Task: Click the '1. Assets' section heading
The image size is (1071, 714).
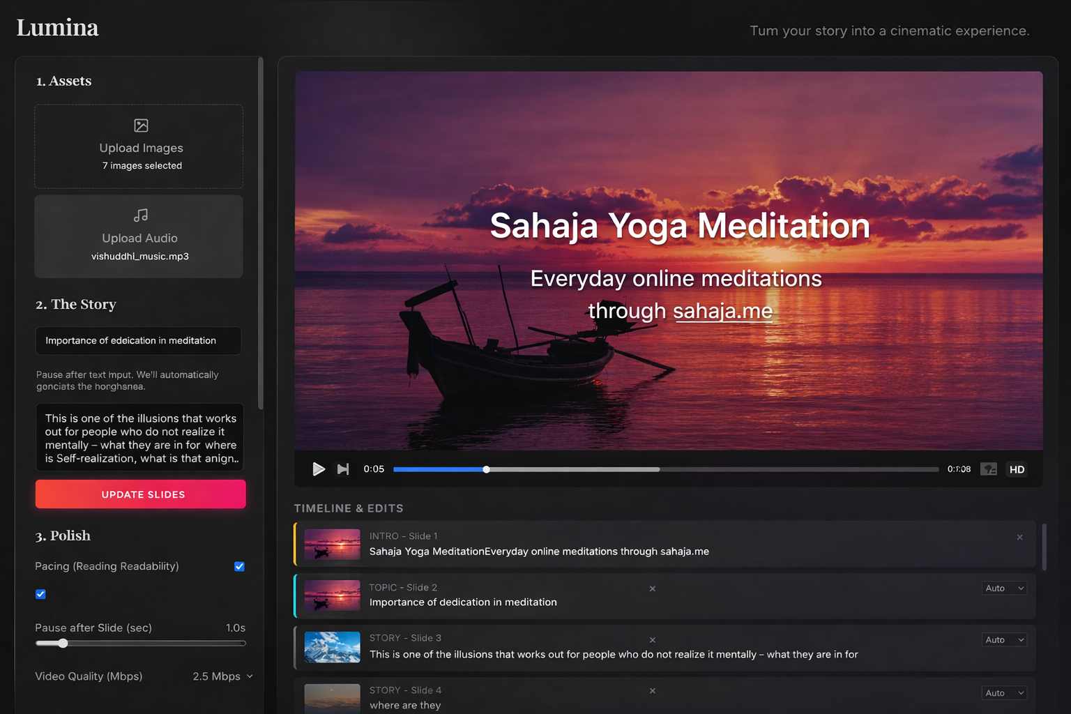Action: coord(63,81)
